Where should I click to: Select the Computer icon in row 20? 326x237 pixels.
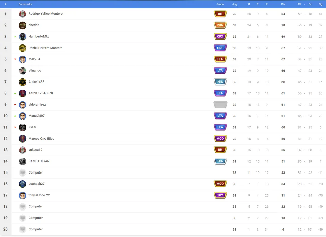pos(22,229)
